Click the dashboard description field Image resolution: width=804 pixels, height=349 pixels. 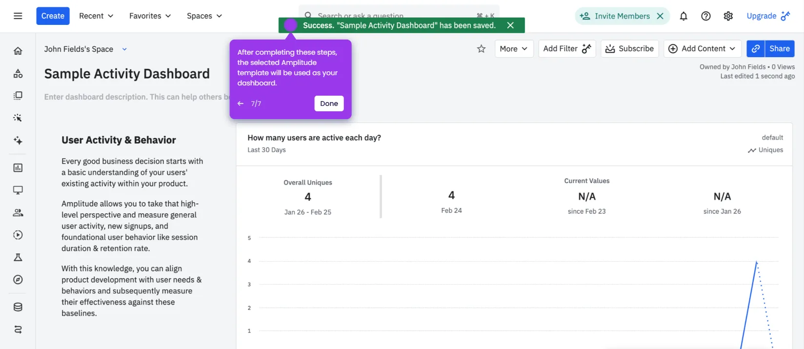tap(137, 97)
